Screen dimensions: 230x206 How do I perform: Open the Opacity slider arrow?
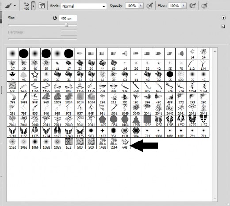pyautogui.click(x=141, y=6)
